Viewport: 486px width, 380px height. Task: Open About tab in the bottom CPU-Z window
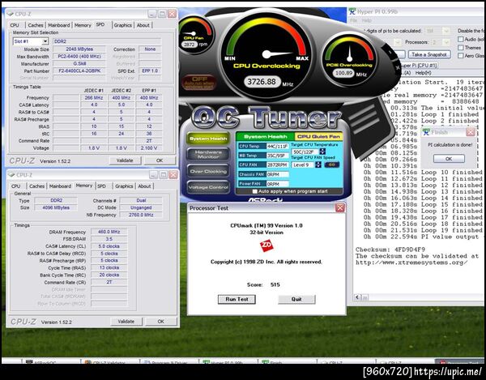[144, 186]
